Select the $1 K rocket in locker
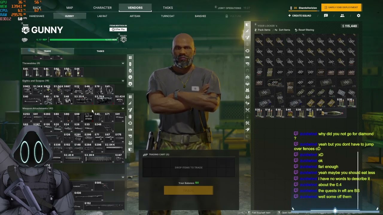This screenshot has width=383, height=215. coord(331,113)
